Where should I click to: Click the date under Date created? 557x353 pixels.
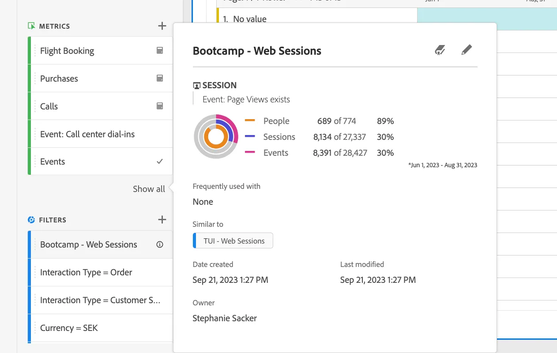[230, 280]
